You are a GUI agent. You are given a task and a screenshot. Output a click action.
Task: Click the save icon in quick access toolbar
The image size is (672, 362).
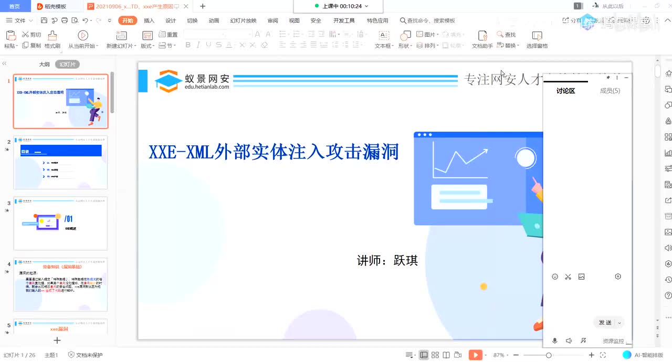[x=44, y=20]
